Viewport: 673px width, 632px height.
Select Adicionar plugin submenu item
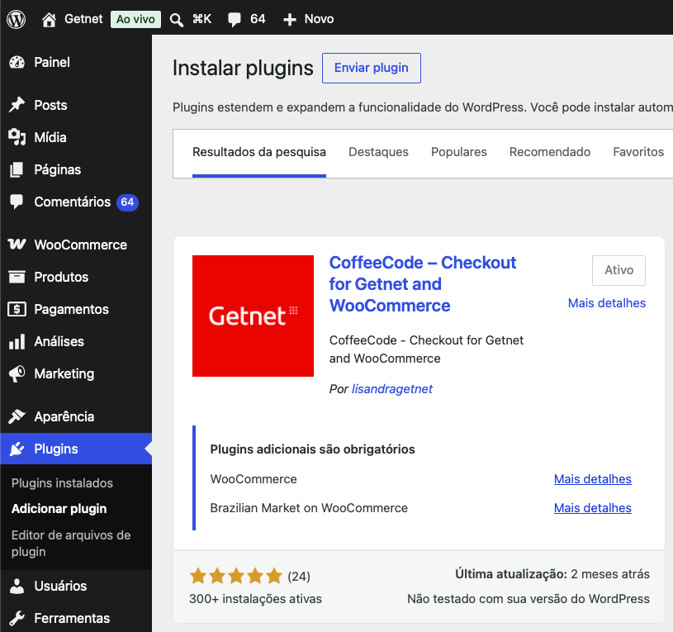pos(59,509)
